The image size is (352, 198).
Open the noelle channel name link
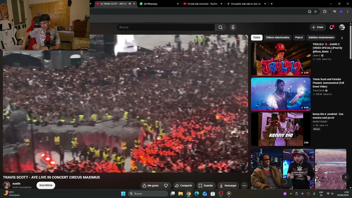(x=16, y=184)
